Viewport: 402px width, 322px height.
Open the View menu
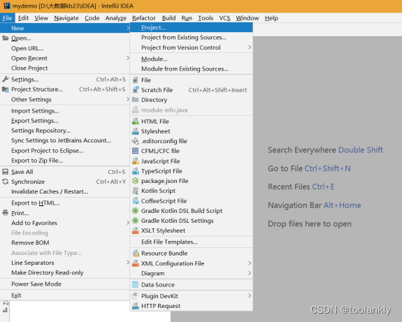point(41,18)
